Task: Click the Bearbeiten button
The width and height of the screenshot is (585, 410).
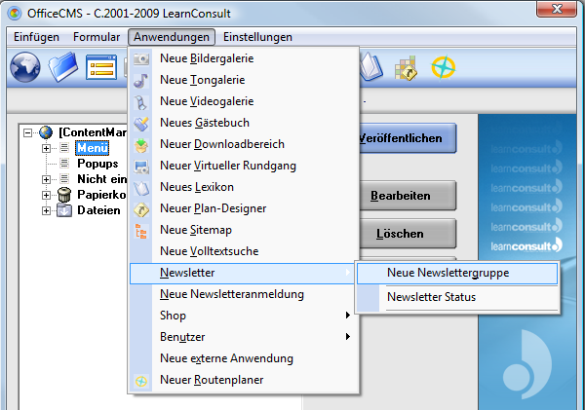Action: (408, 196)
